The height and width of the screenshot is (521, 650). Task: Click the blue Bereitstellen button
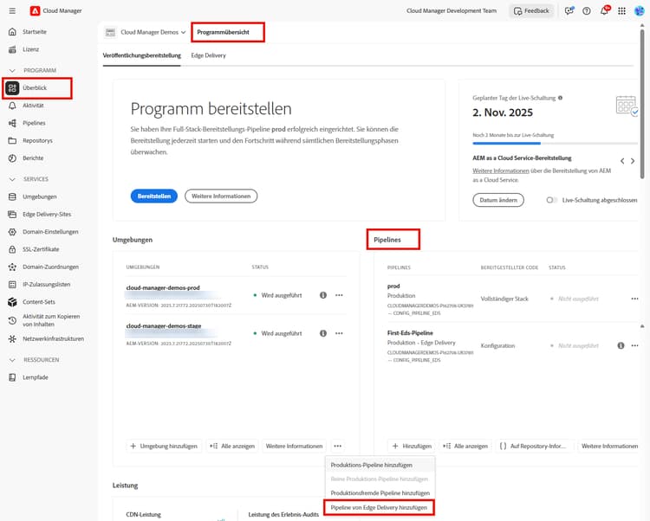153,196
